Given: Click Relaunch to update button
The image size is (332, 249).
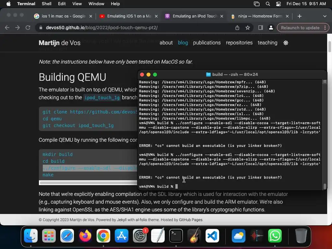Looking at the screenshot, I should tap(300, 28).
